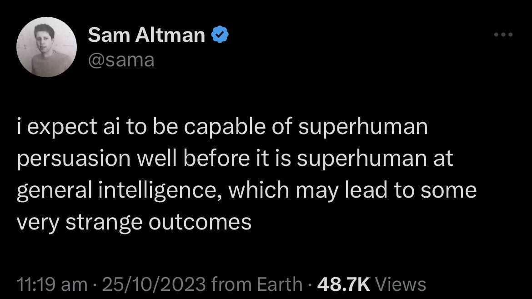Screen dimensions: 532x299
Task: Click the word 'outcomes' ending the tweet
Action: click(x=200, y=223)
